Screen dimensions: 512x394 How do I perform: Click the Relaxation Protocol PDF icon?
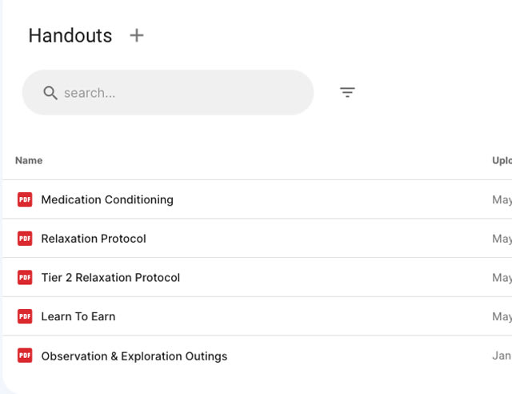click(x=25, y=239)
